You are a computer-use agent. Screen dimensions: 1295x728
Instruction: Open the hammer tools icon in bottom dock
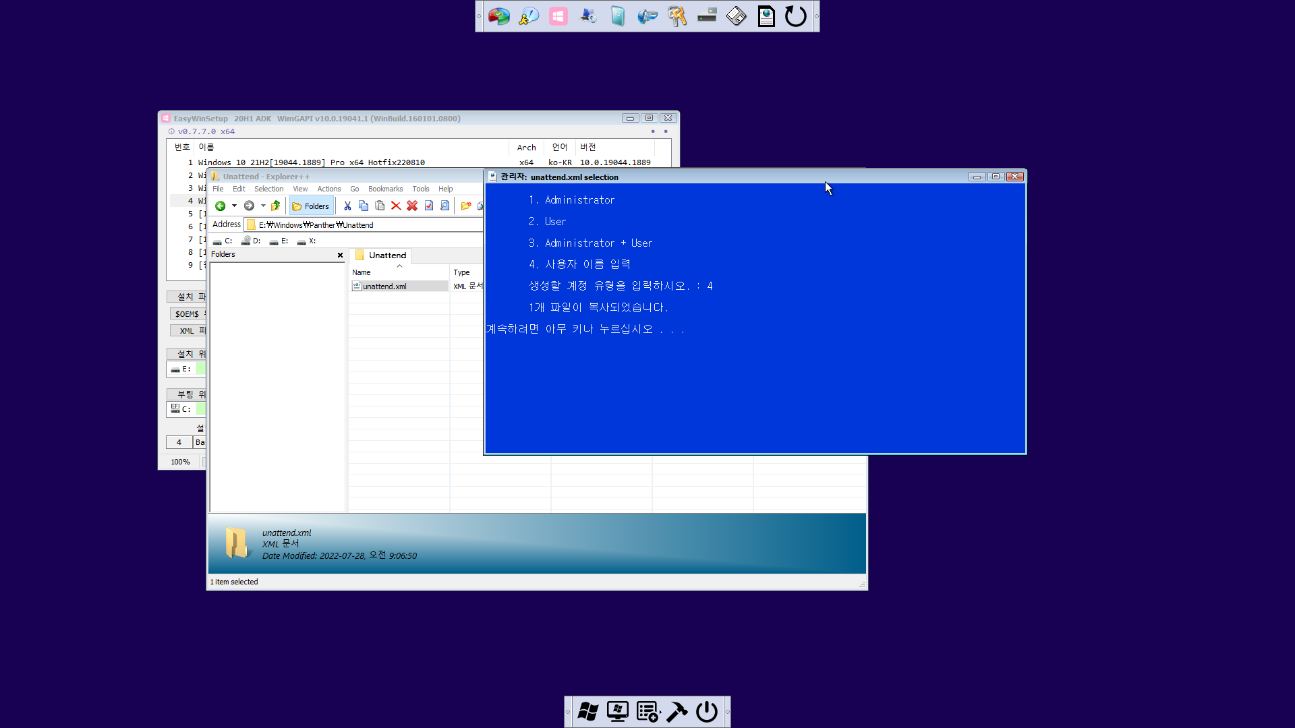coord(677,712)
